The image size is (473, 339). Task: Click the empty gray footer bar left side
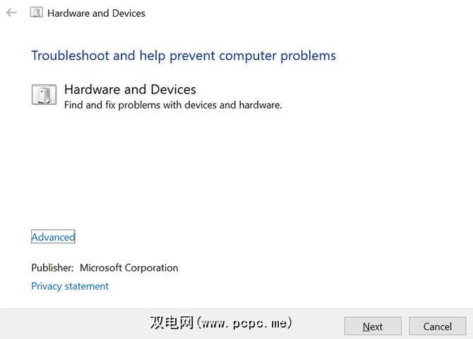71,324
